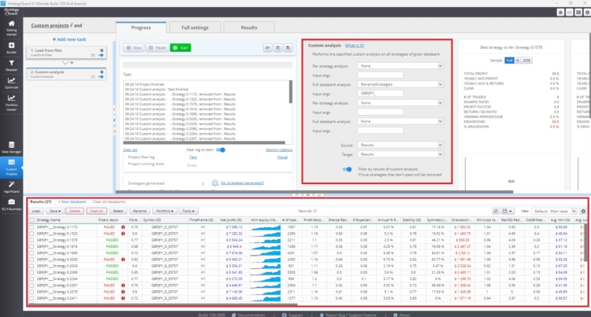Click the GBPJPY_ Input args field

[x=381, y=94]
